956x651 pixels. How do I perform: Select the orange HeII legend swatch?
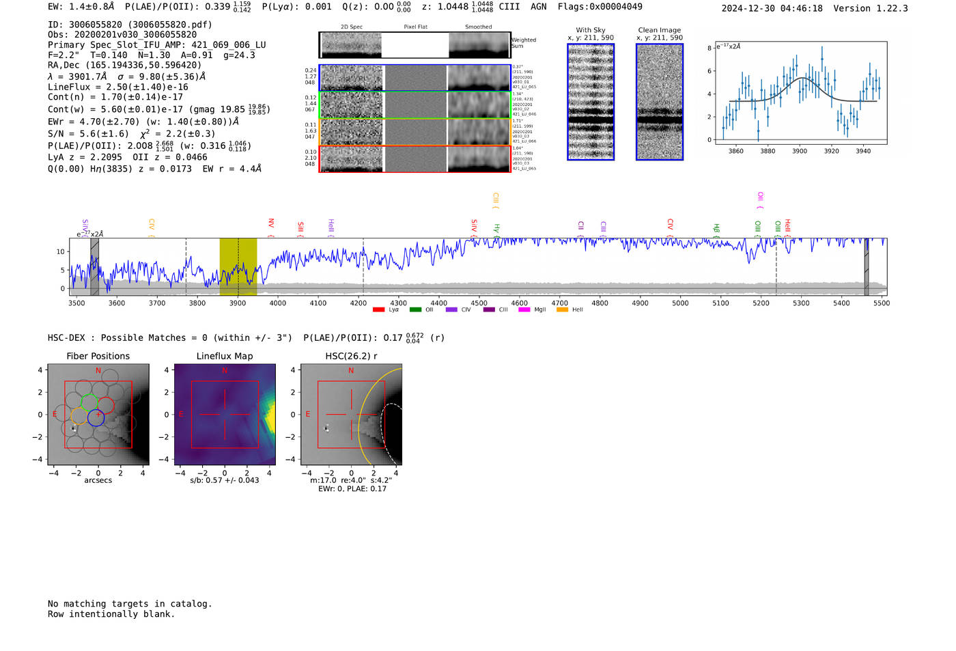point(562,310)
